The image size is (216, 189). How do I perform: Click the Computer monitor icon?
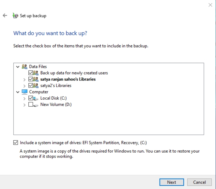point(25,92)
